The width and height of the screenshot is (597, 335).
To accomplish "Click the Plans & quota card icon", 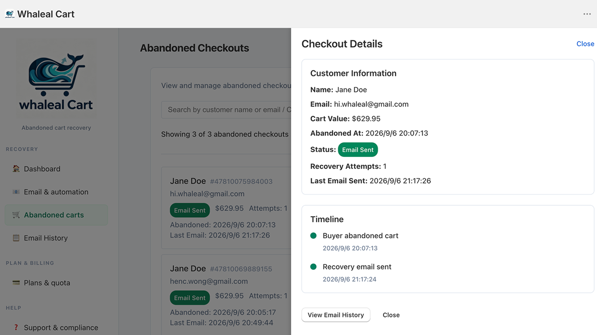I will pos(16,283).
